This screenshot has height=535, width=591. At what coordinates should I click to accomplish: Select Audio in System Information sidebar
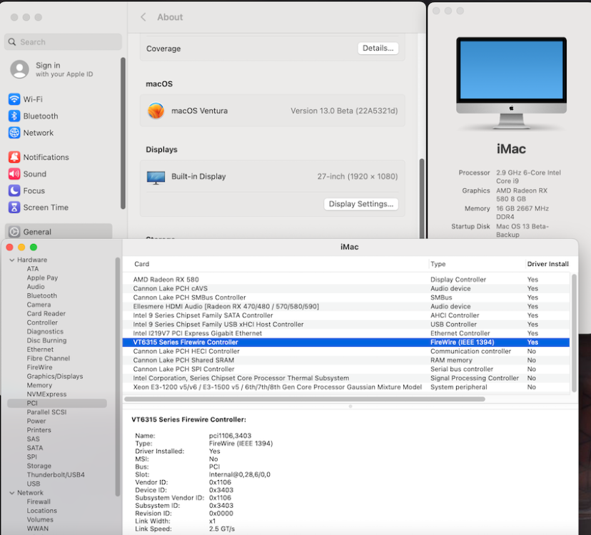[x=36, y=287]
